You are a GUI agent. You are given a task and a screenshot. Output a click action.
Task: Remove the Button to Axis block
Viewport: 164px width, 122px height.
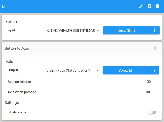(155, 48)
